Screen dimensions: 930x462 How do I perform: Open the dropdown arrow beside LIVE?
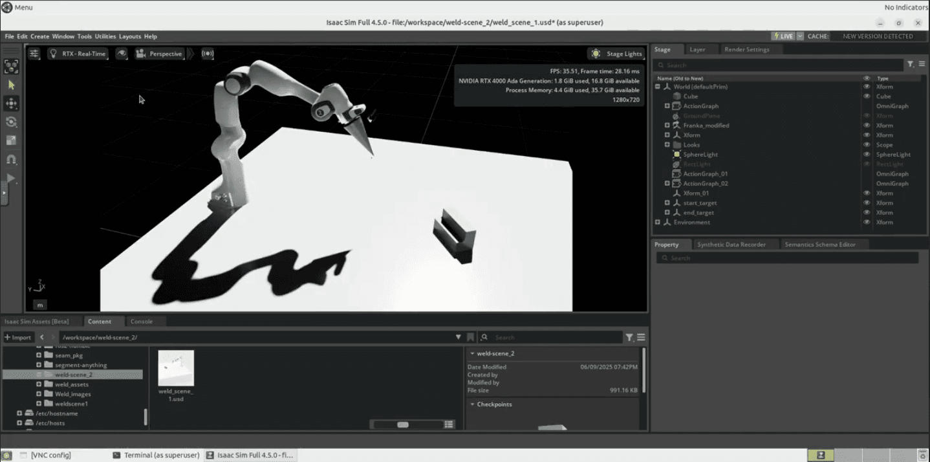click(801, 36)
